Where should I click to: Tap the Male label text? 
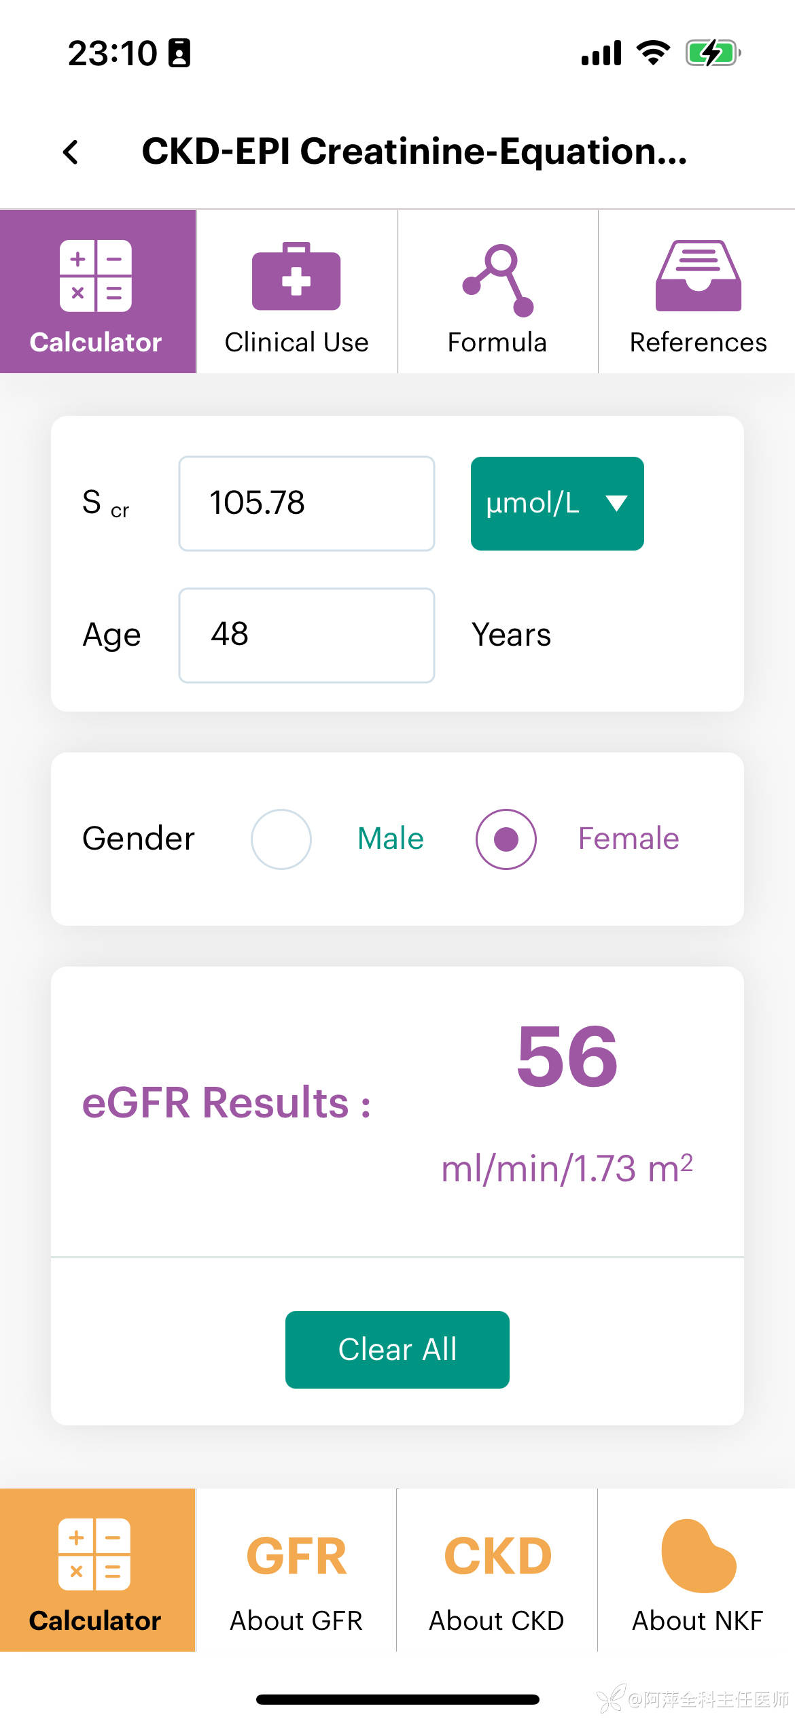391,839
